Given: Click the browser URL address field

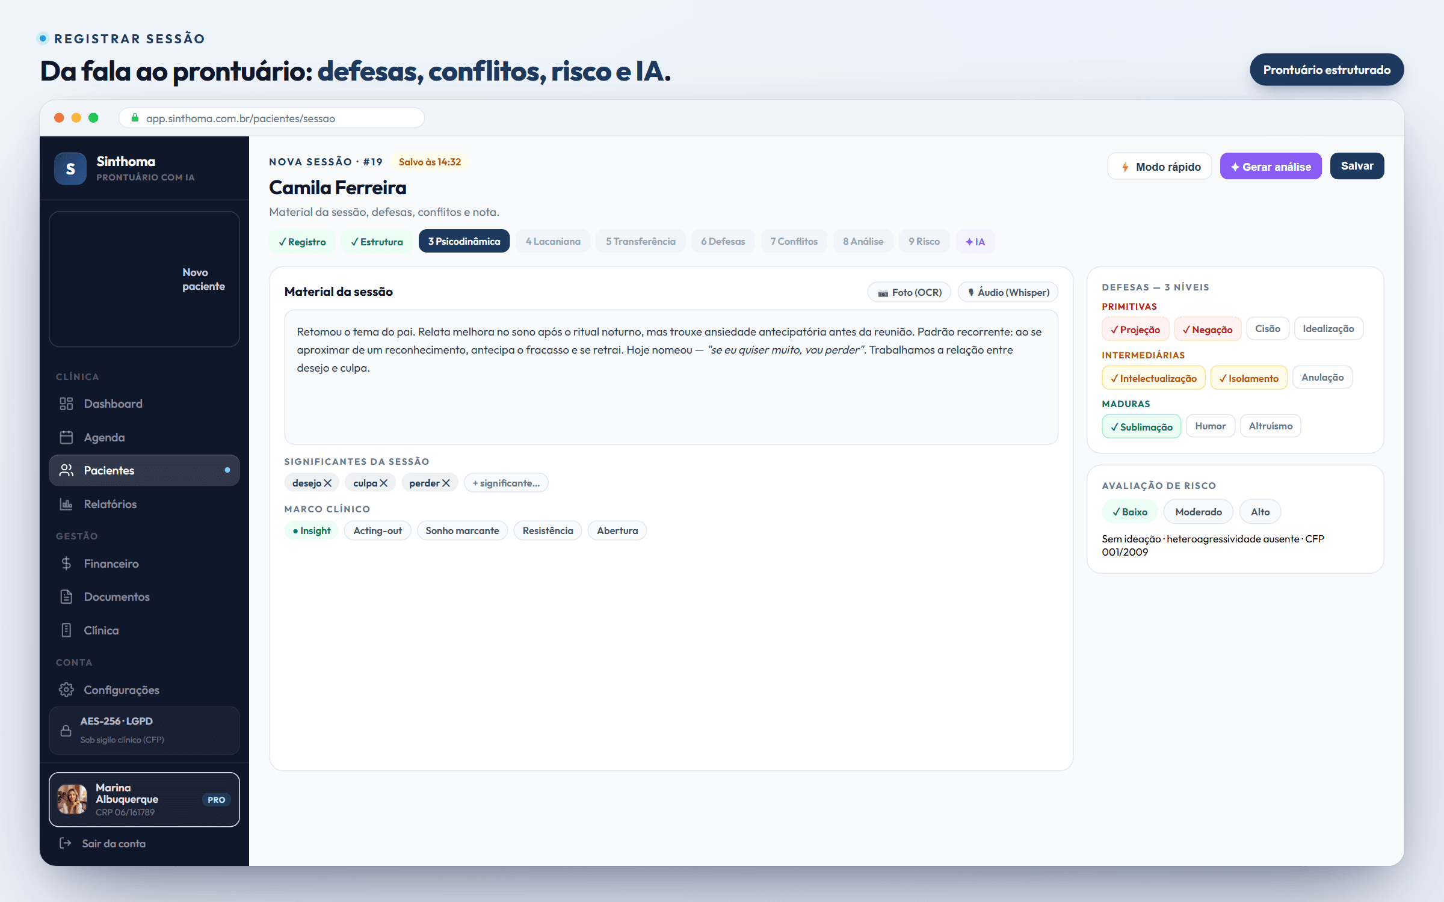Looking at the screenshot, I should point(271,118).
